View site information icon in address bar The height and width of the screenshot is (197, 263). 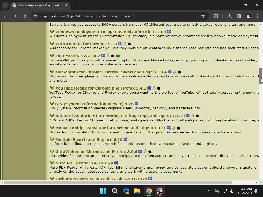35,16
